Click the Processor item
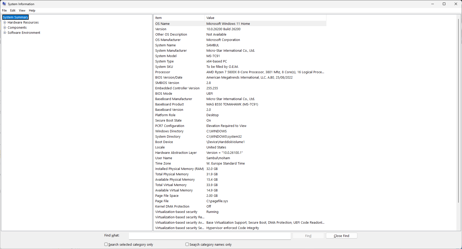Image resolution: width=462 pixels, height=249 pixels. [x=163, y=72]
